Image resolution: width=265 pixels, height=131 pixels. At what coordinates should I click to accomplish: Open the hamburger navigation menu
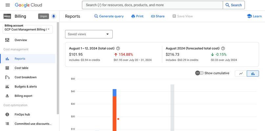(x=8, y=5)
